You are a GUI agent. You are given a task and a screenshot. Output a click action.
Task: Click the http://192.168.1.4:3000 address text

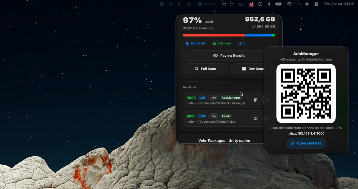point(306,133)
